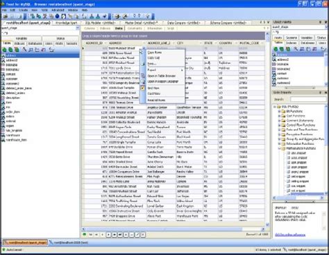The height and width of the screenshot is (255, 329).
Task: Click the first icon in the main toolbar
Action: click(6, 16)
